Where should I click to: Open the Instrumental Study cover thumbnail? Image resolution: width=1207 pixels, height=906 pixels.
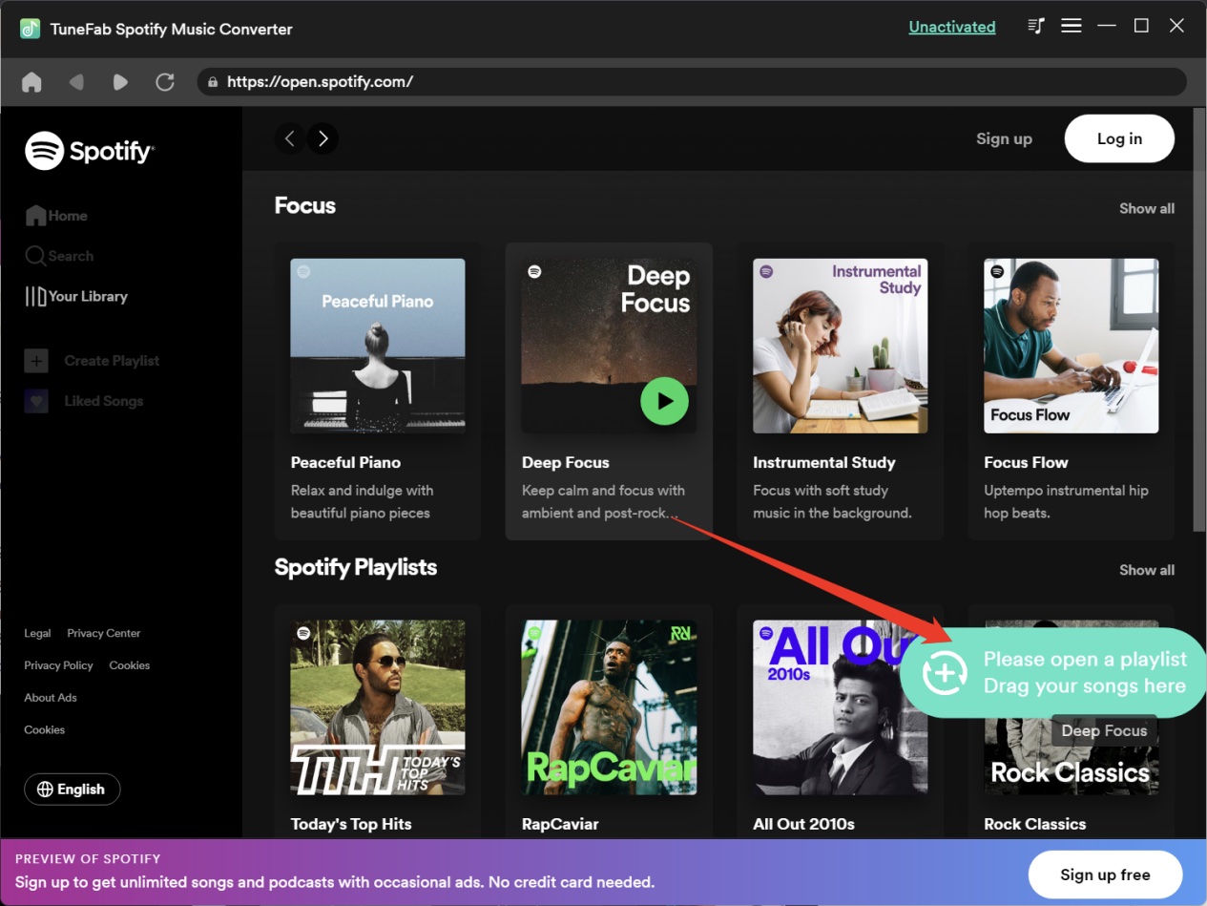pos(840,346)
